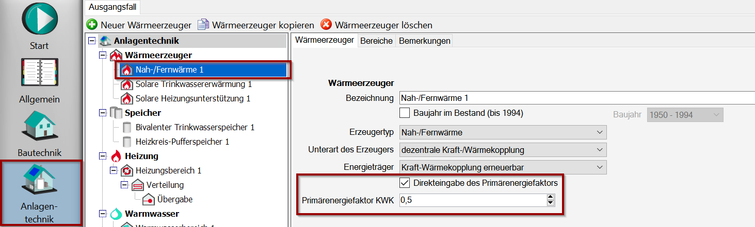This screenshot has height=227, width=755.
Task: Click Neuer Wärmeerzeuger button
Action: [139, 25]
